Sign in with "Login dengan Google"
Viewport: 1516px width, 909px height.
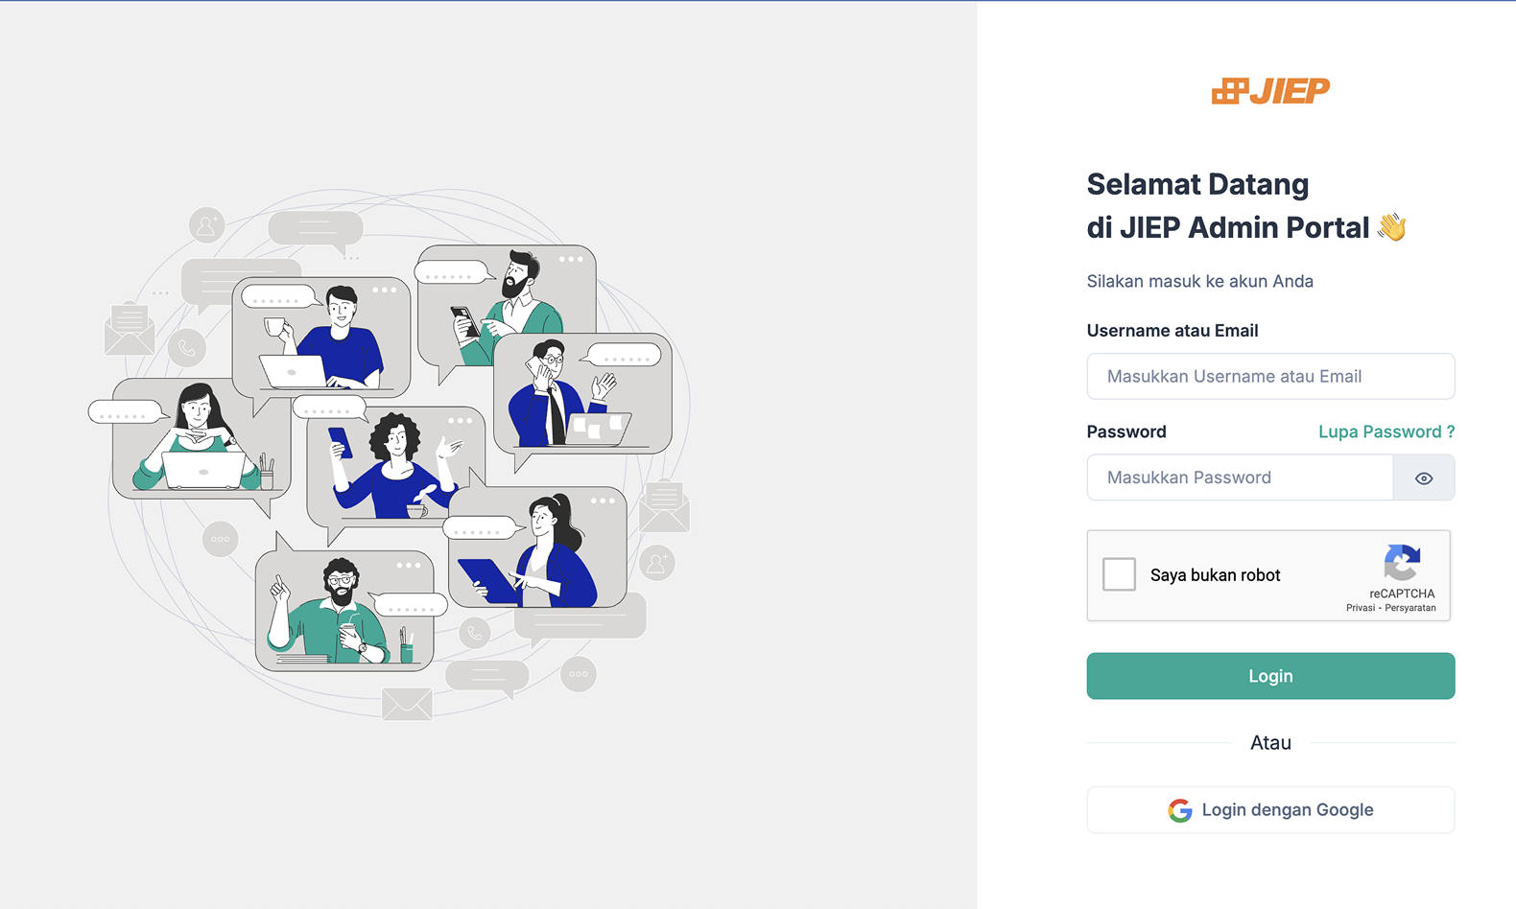(1270, 810)
